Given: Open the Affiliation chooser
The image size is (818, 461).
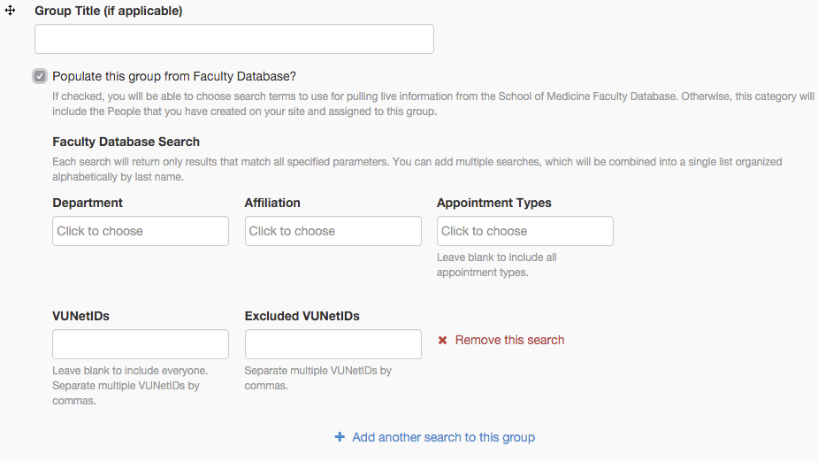Looking at the screenshot, I should [x=333, y=231].
